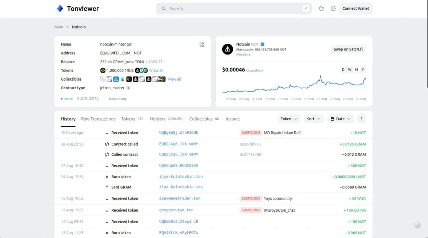Open the Tokens tab

(x=132, y=119)
